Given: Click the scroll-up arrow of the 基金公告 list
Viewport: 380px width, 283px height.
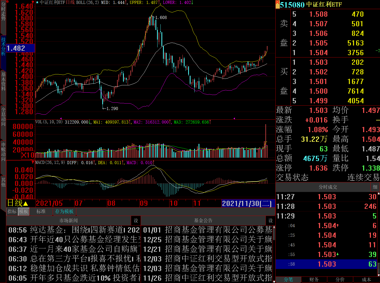Looking at the screenshot, I should (274, 227).
